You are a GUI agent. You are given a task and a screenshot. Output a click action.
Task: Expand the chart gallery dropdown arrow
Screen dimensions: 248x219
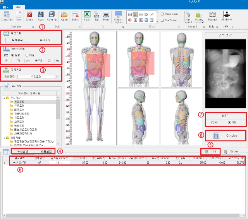[x=157, y=21]
